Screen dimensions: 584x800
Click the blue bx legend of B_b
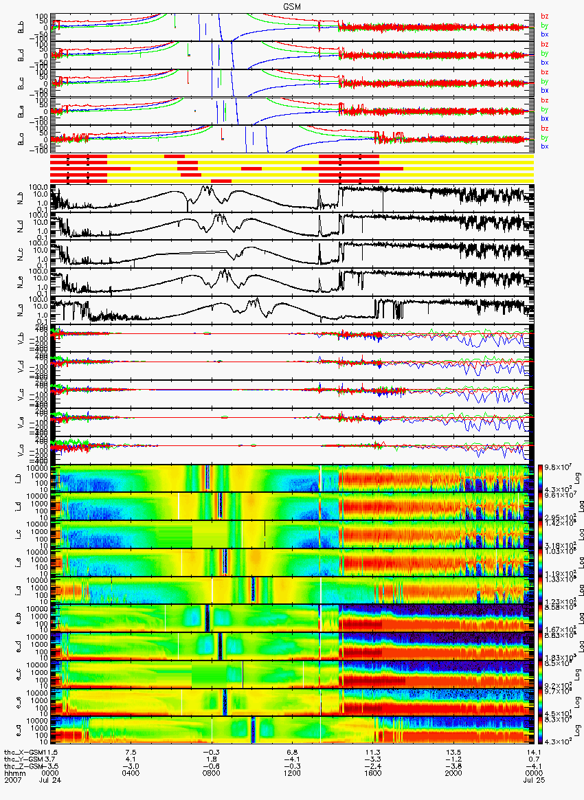tap(545, 34)
